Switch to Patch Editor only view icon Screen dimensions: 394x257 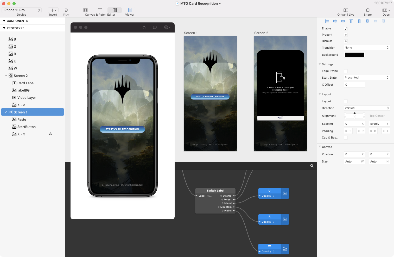pyautogui.click(x=100, y=10)
